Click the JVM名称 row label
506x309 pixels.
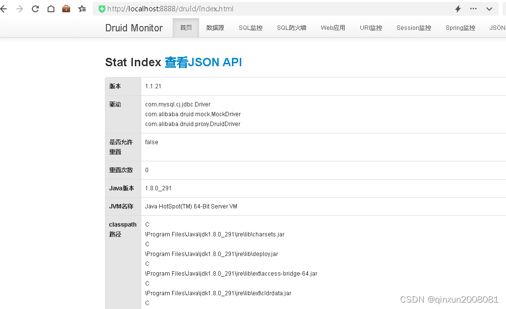(121, 206)
